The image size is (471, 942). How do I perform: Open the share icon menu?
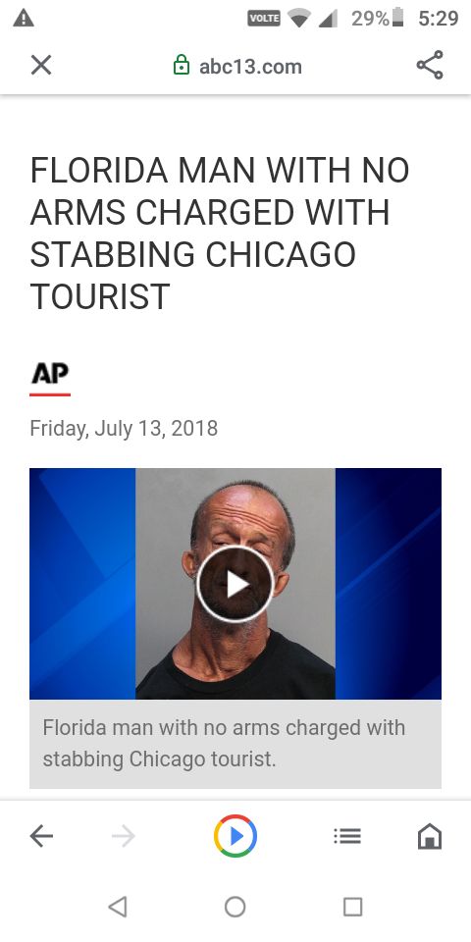click(430, 65)
